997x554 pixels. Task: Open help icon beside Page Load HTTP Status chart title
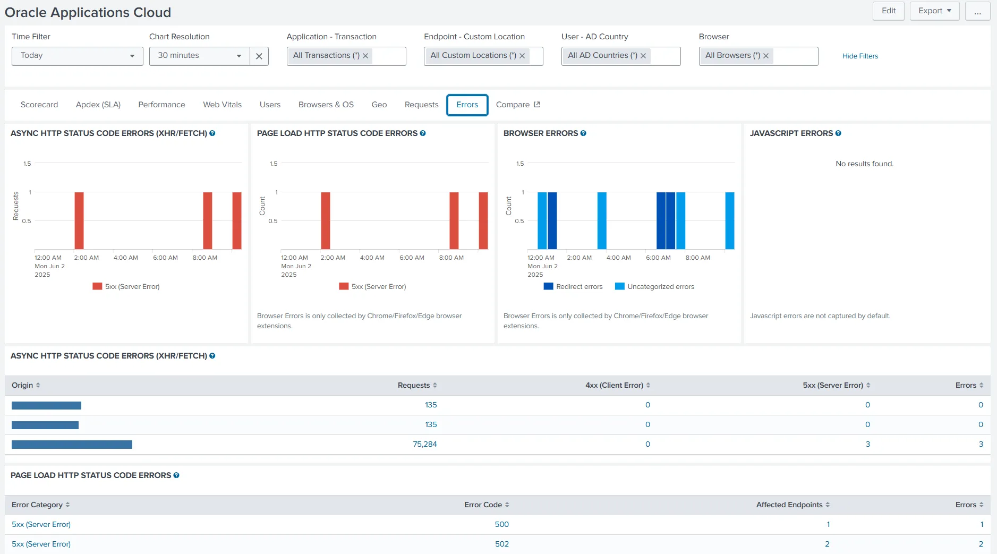point(423,133)
